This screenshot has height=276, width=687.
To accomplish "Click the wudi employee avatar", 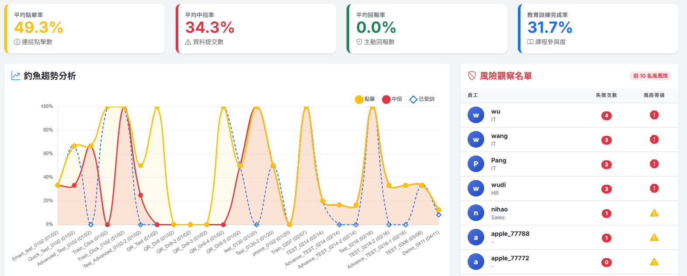I will (x=476, y=189).
